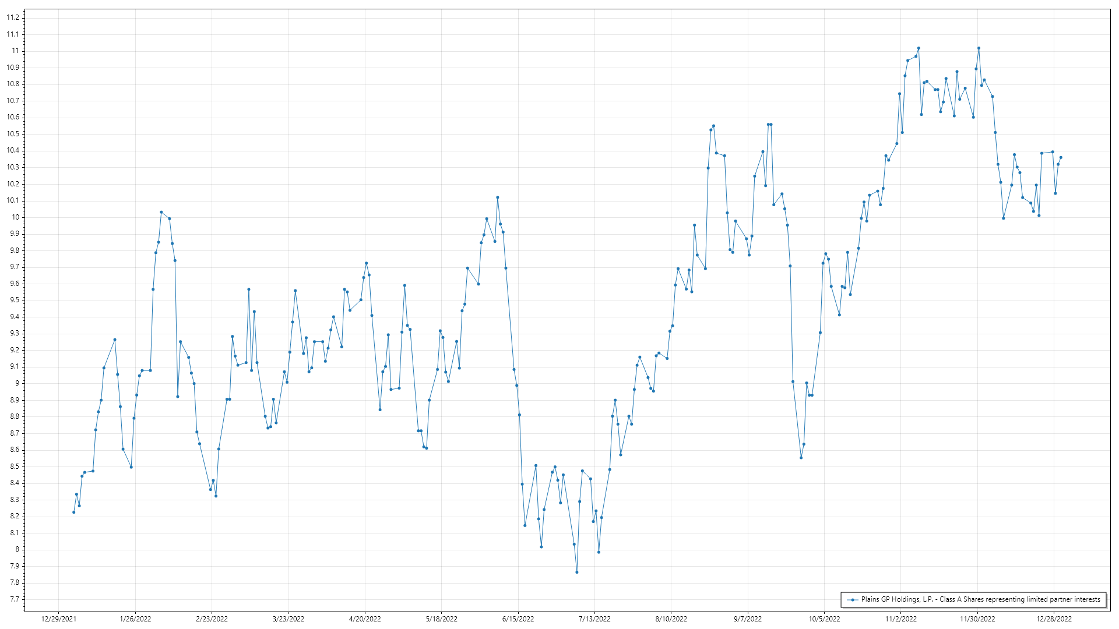
Task: Click the Plains GP Holdings legend label
Action: (x=980, y=599)
